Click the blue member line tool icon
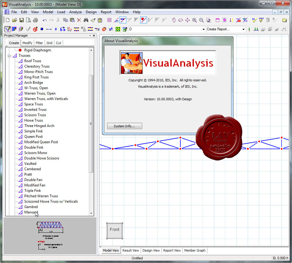Viewport: 292px width, 263px height. point(49,29)
